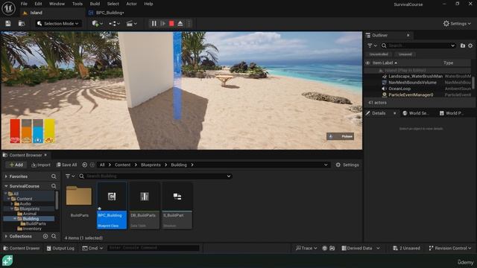477x268 pixels.
Task: Create a new folder in the Outliner
Action: click(463, 45)
